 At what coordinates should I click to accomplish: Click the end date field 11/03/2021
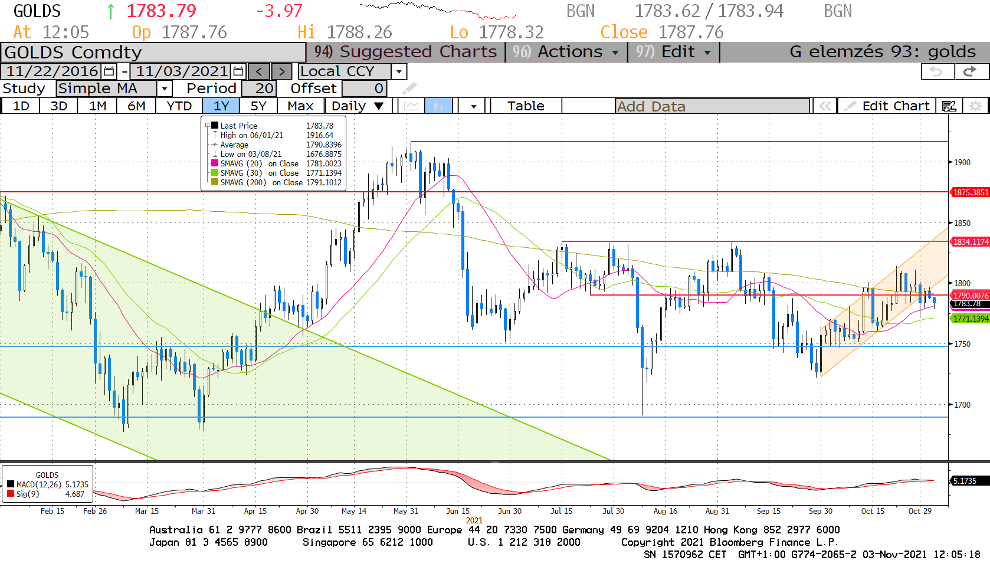tap(181, 71)
